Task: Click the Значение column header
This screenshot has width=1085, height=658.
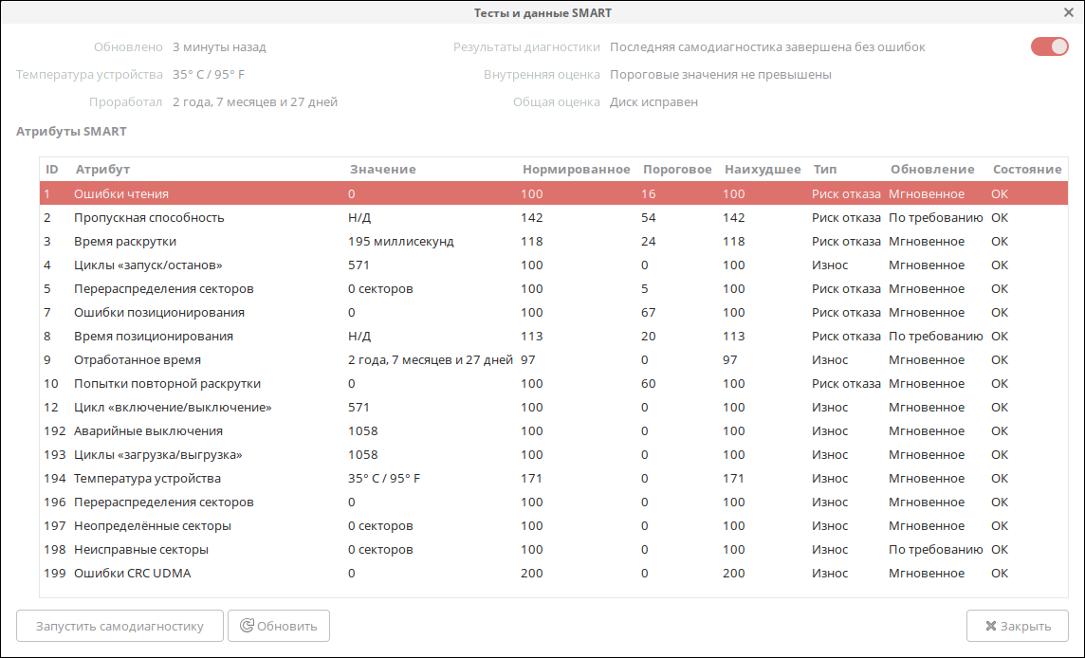Action: [x=382, y=169]
